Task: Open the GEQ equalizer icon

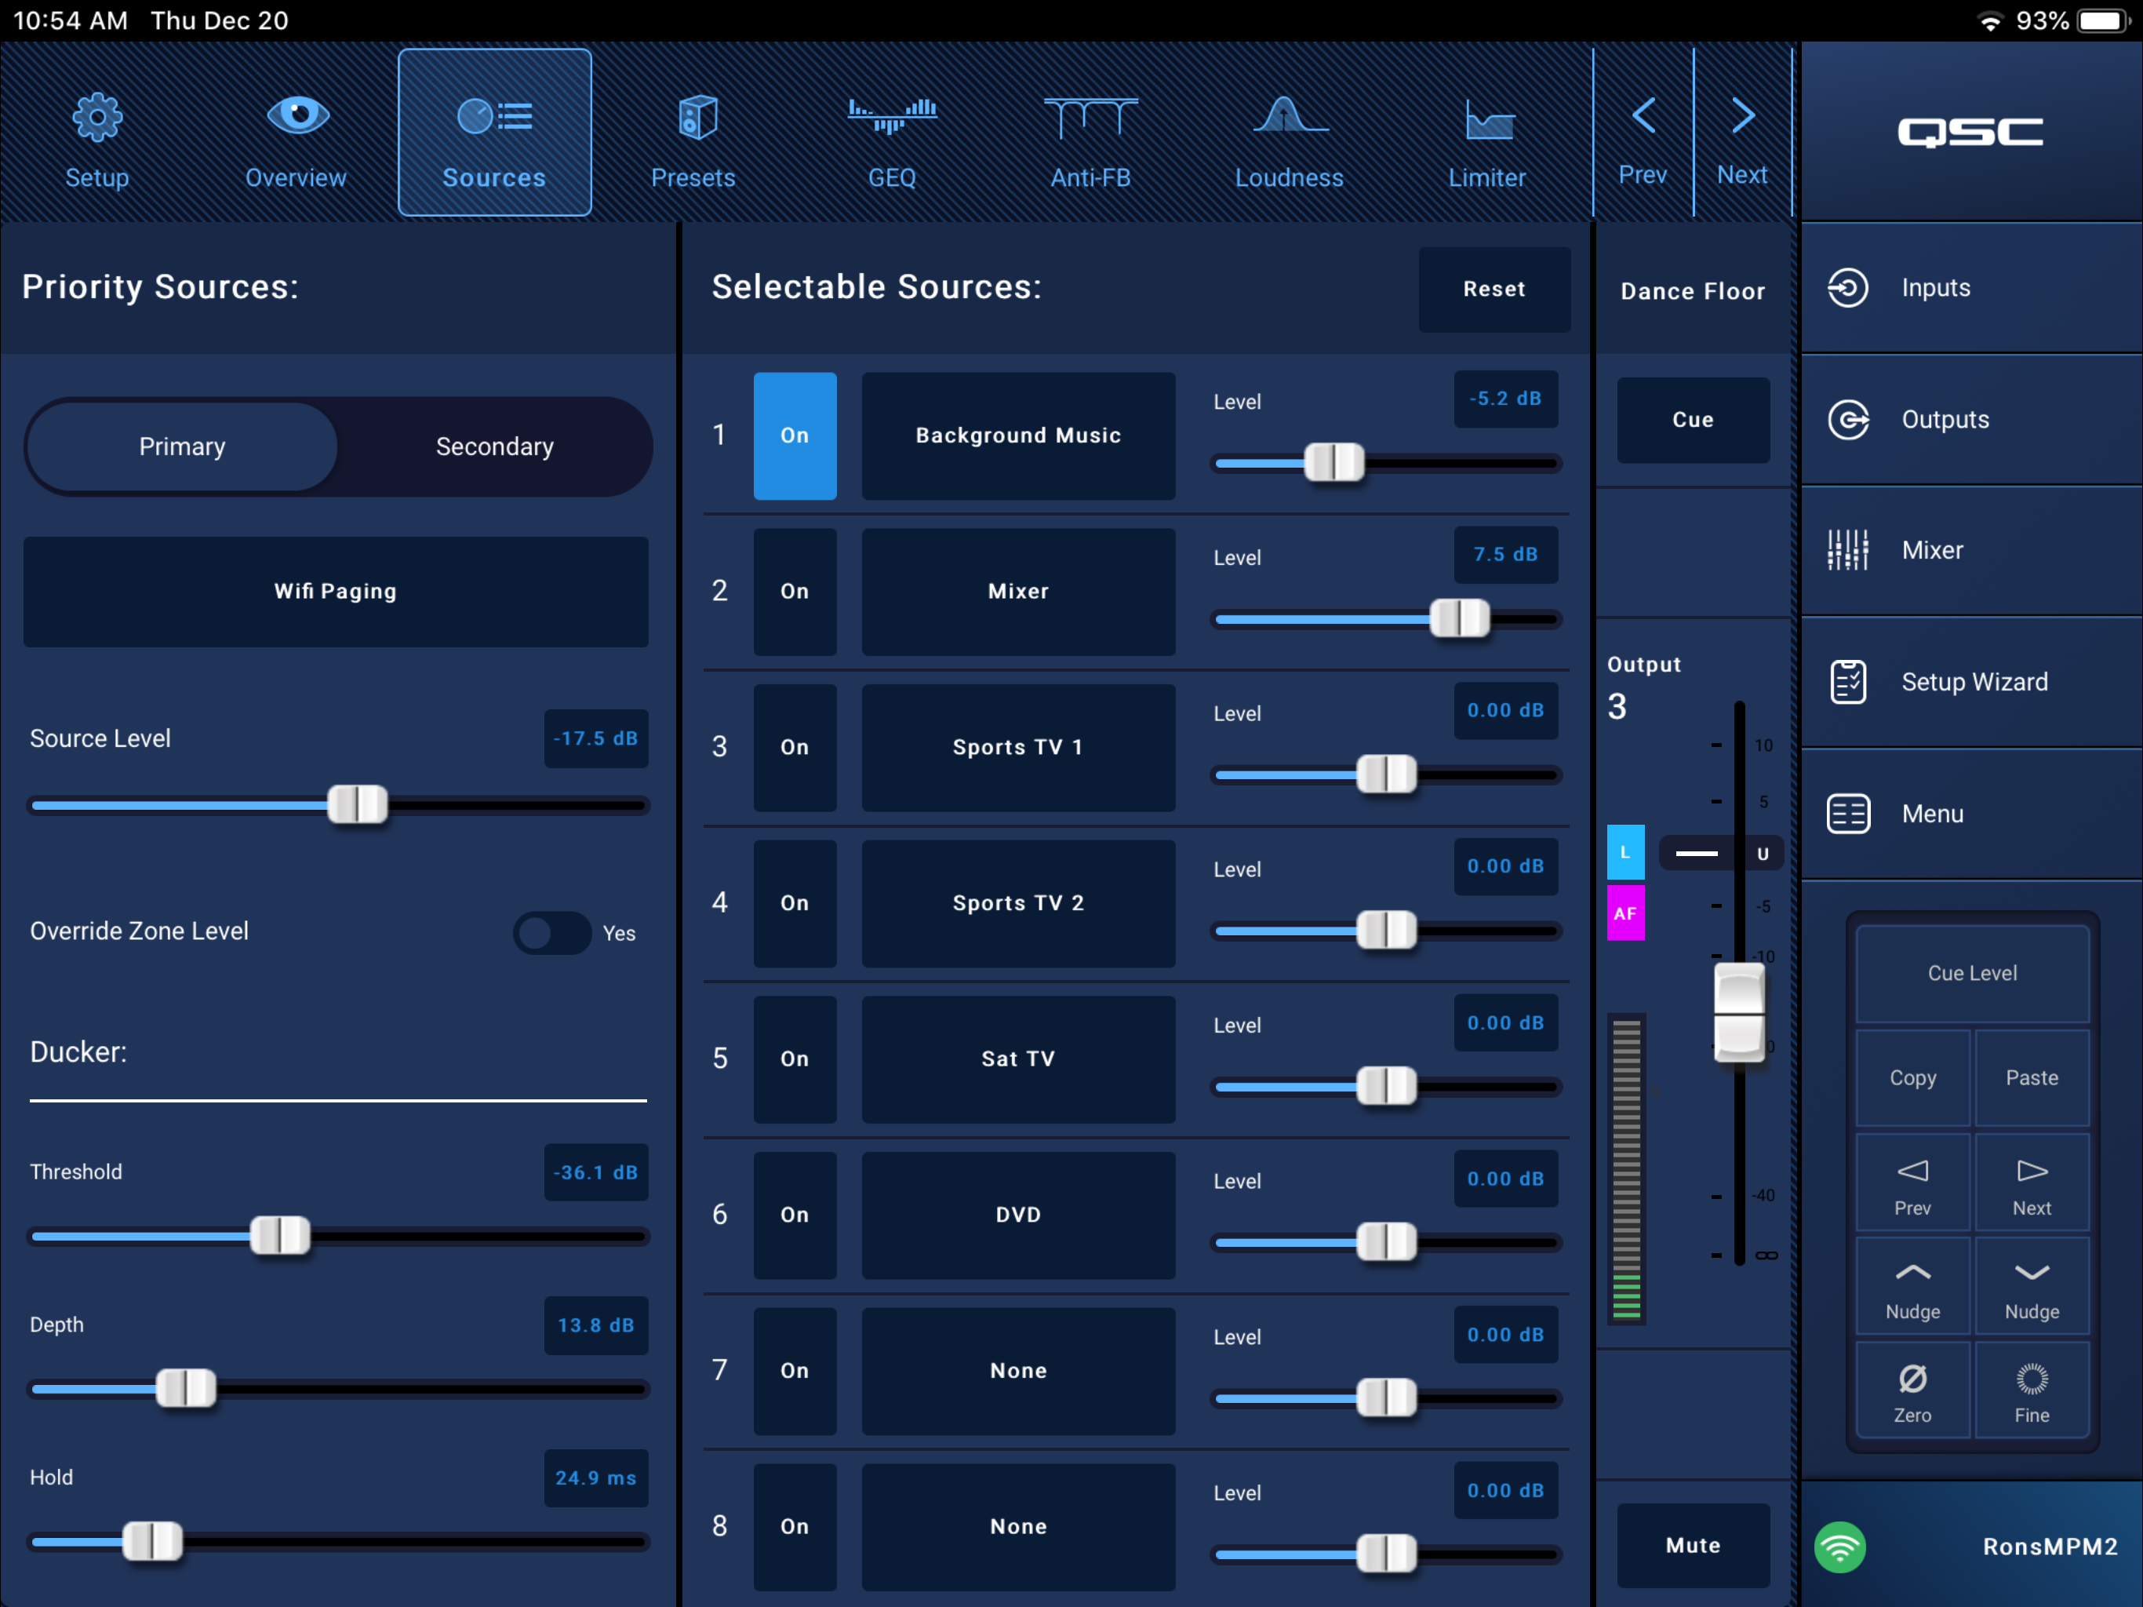Action: pyautogui.click(x=891, y=116)
